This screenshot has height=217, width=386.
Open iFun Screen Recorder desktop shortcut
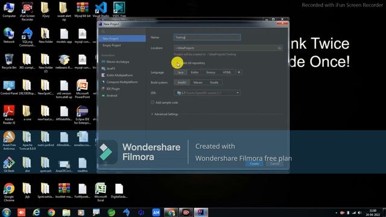click(27, 11)
